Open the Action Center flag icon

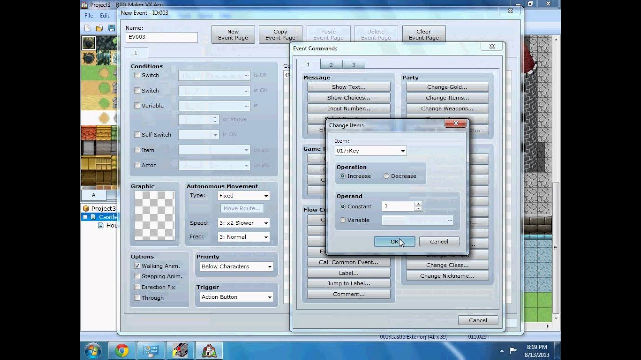513,351
